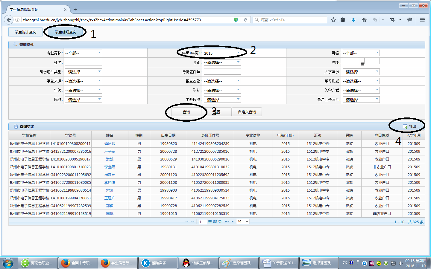The height and width of the screenshot is (269, 431).
Task: Reload the page with the refresh icon
Action: [x=245, y=20]
